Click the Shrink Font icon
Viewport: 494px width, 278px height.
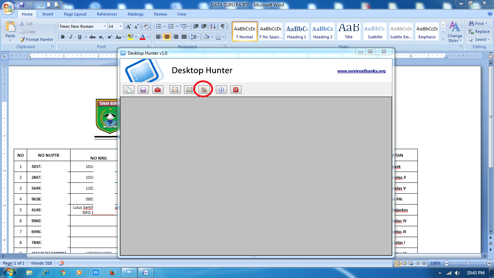tap(137, 26)
